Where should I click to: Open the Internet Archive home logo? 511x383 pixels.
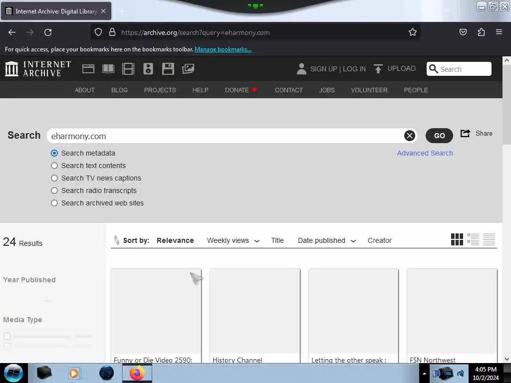38,69
